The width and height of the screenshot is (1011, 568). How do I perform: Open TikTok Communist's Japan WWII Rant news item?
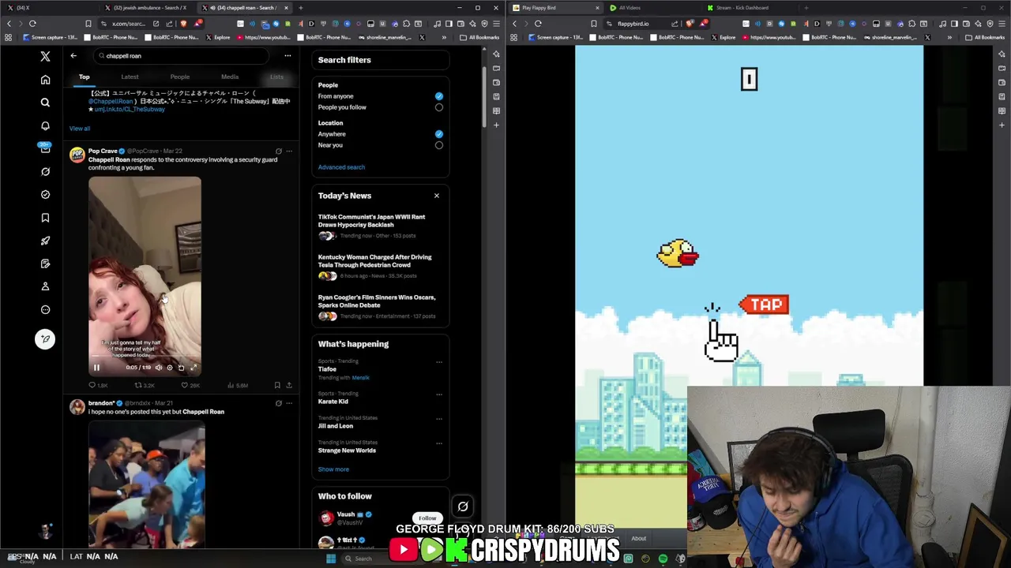[380, 226]
